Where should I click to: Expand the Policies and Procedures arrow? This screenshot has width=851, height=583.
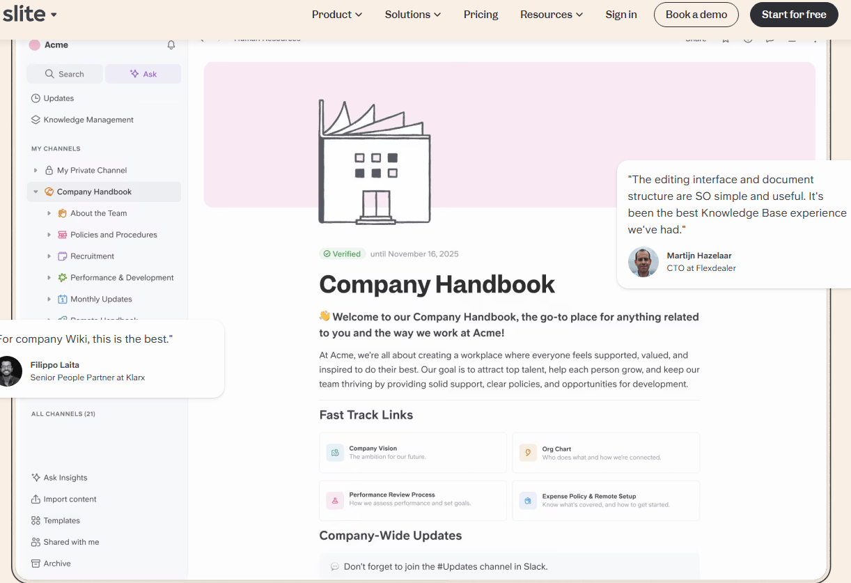[x=49, y=235]
